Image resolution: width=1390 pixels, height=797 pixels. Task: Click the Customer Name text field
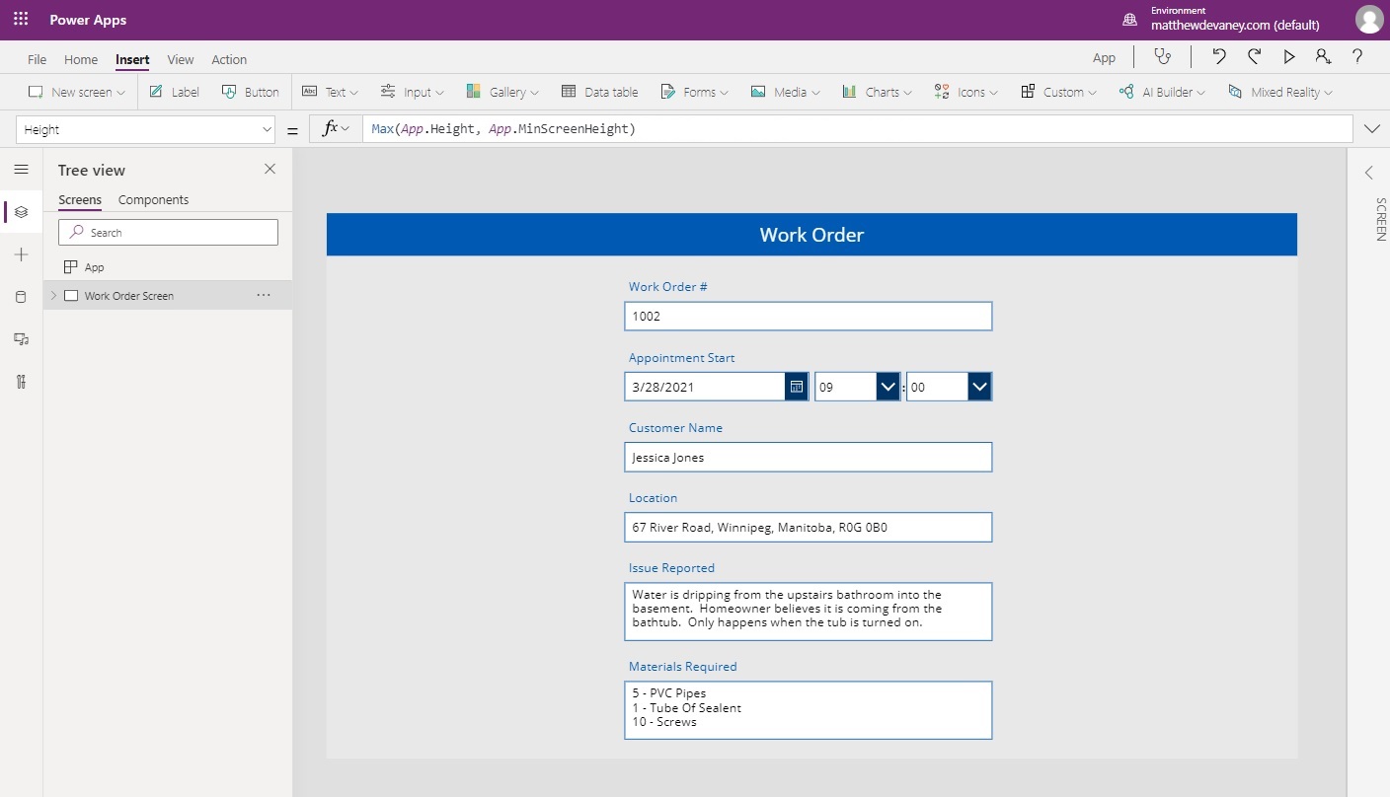(x=808, y=458)
